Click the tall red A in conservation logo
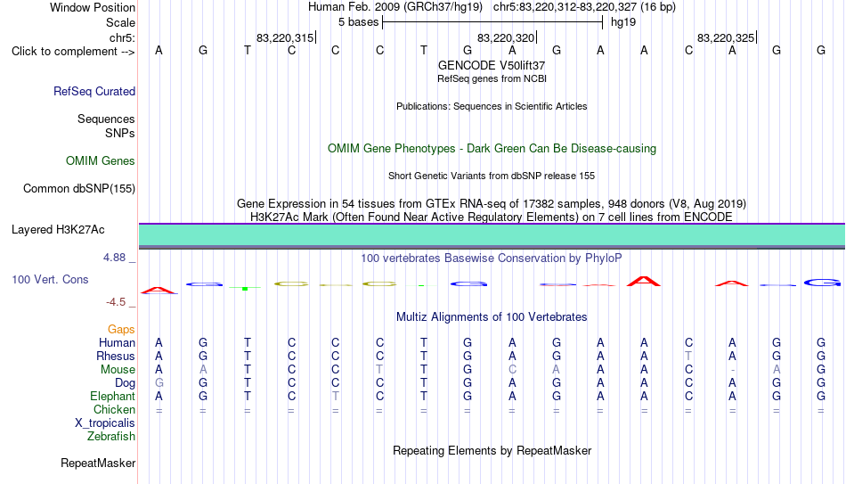The width and height of the screenshot is (846, 484). [644, 282]
